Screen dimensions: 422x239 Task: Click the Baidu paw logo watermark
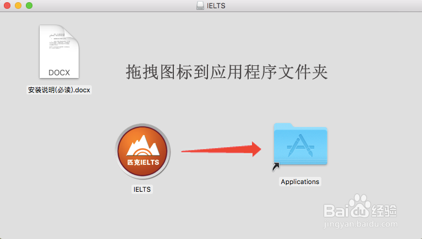360,205
